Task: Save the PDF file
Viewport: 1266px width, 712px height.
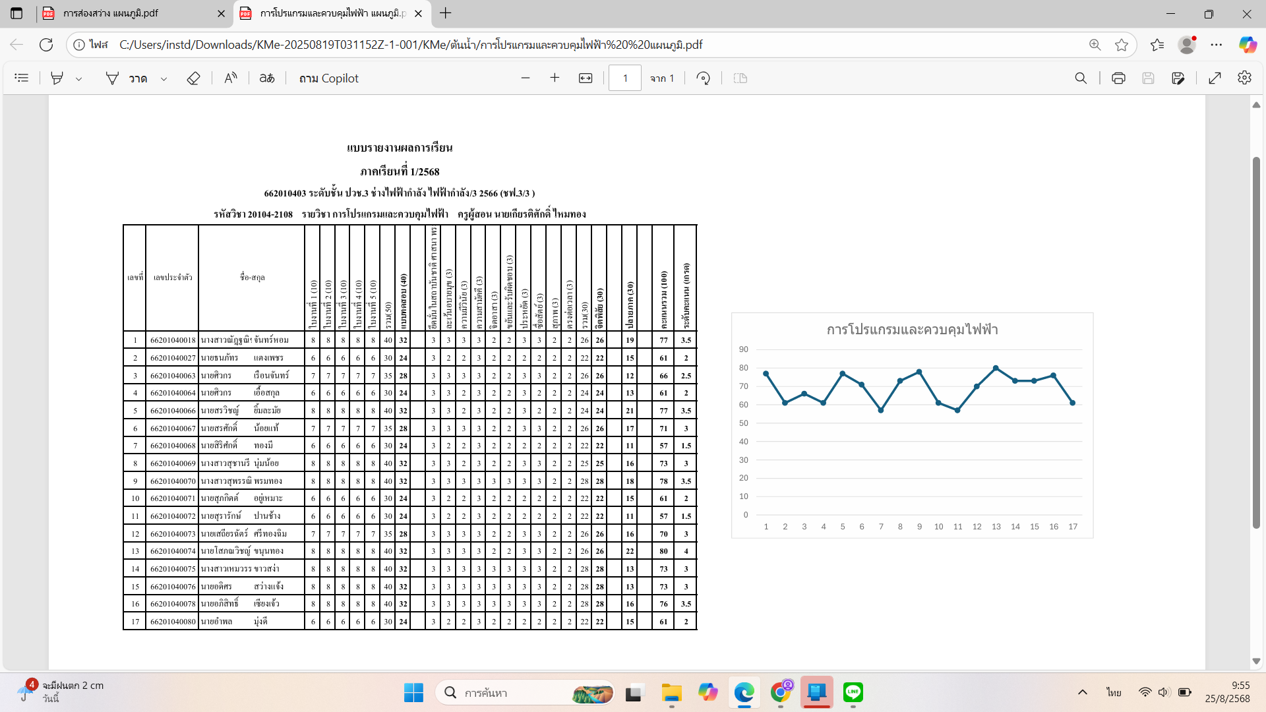Action: point(1148,78)
